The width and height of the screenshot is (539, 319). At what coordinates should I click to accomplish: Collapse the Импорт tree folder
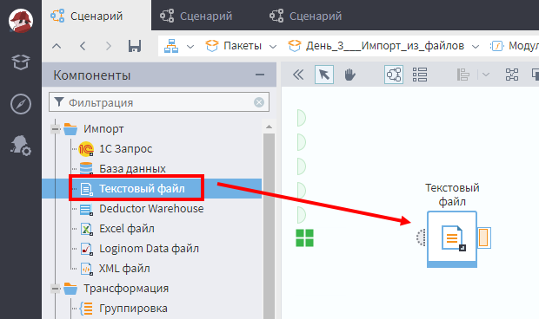55,129
